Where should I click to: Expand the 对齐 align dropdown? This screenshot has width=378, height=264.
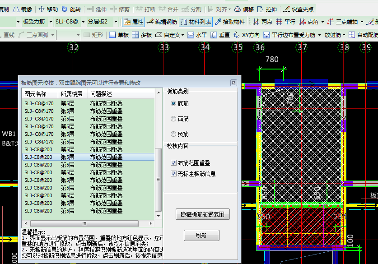coord(229,9)
